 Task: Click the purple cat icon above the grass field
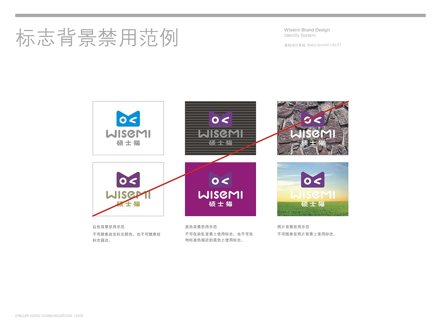[x=313, y=180]
